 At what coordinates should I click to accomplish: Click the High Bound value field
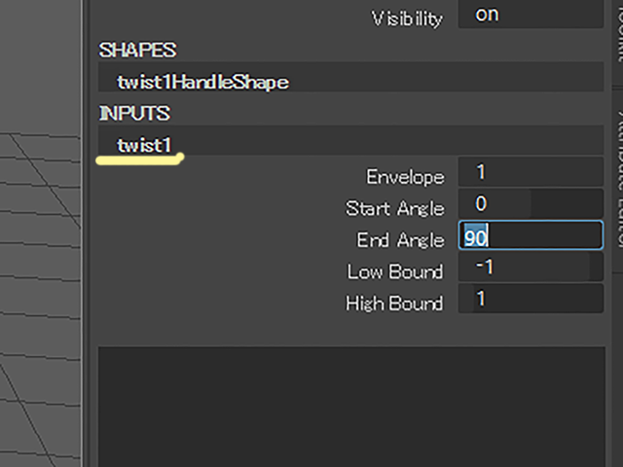pyautogui.click(x=531, y=300)
